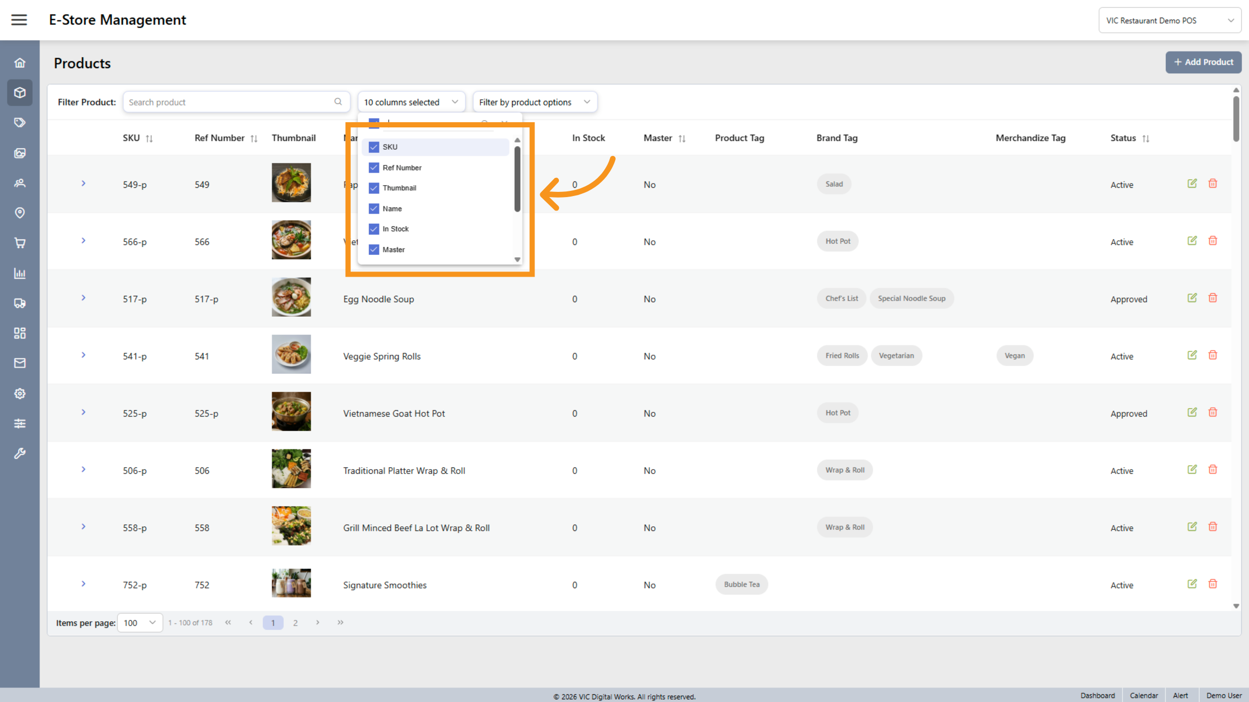Expand the Egg Noodle Soup product row
Viewport: 1249px width, 702px height.
click(83, 297)
